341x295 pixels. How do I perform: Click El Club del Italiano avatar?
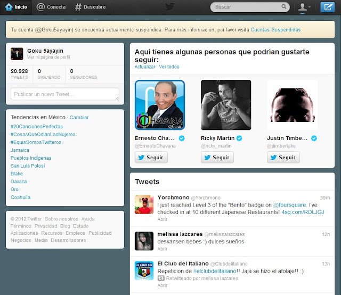(x=144, y=271)
